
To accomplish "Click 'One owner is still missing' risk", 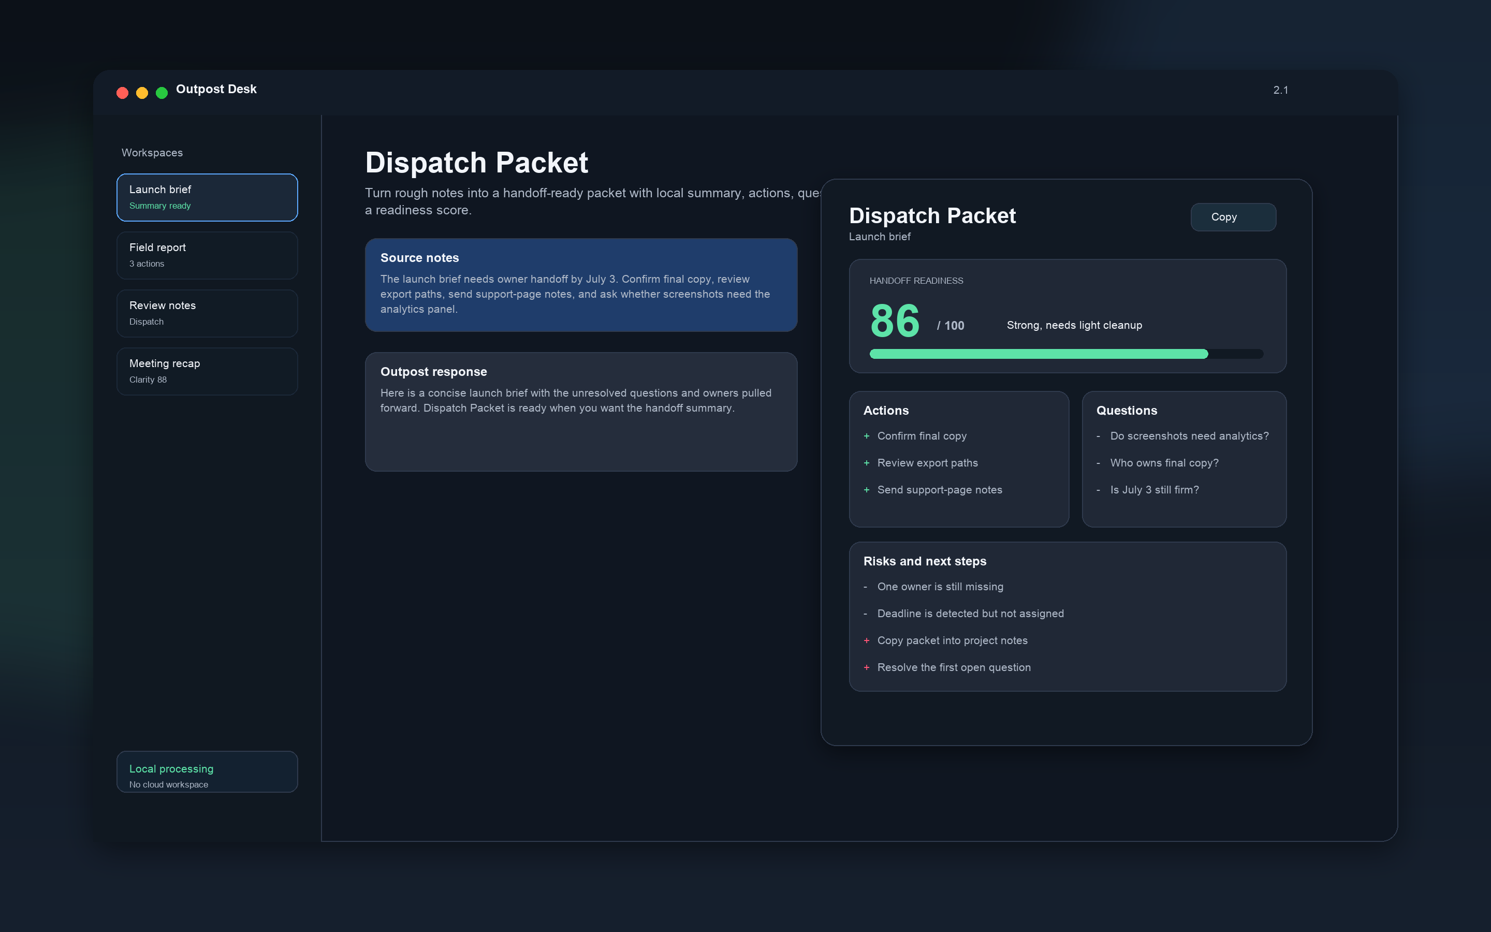I will pos(940,587).
